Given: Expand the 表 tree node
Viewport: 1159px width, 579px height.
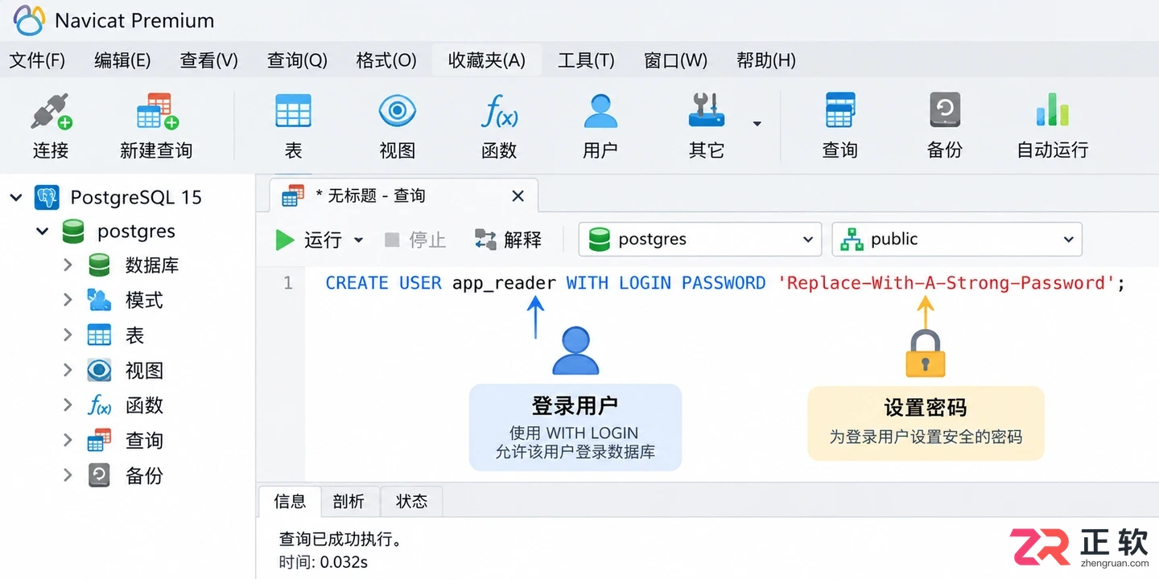Looking at the screenshot, I should [68, 335].
